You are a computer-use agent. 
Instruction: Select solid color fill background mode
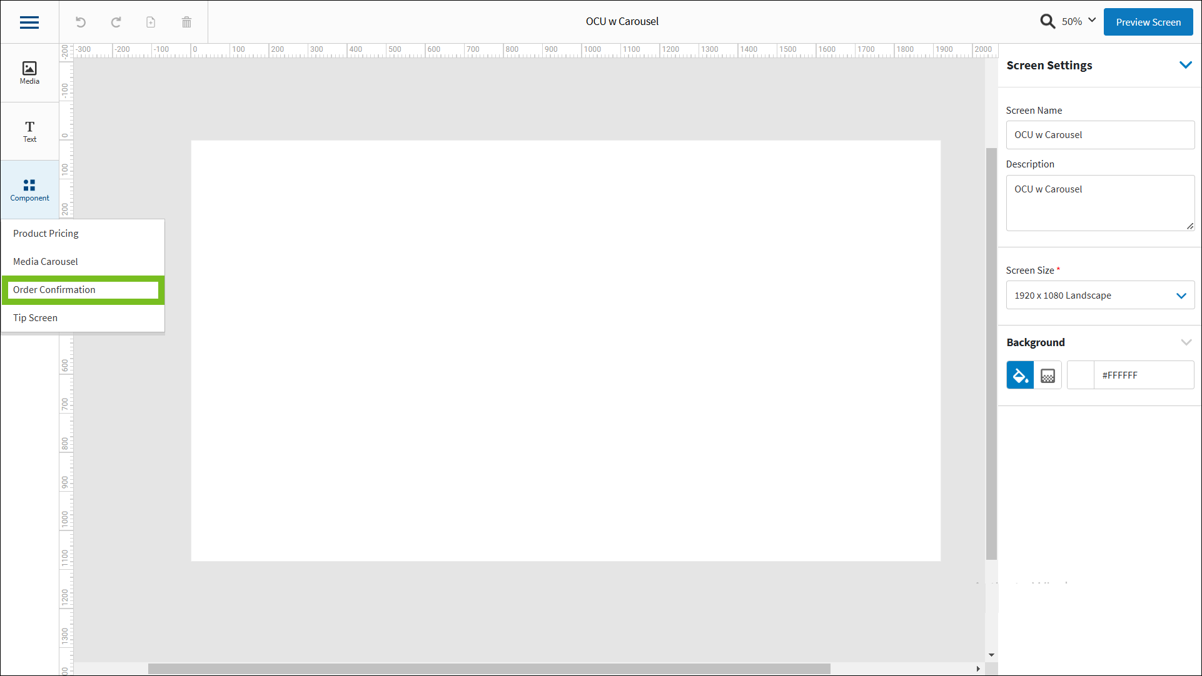point(1019,375)
